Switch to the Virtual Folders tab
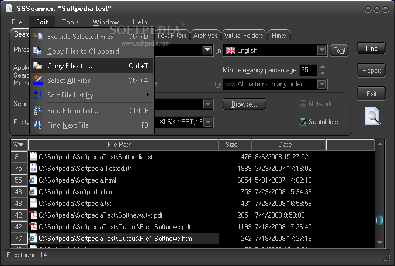The width and height of the screenshot is (395, 266). pos(244,36)
